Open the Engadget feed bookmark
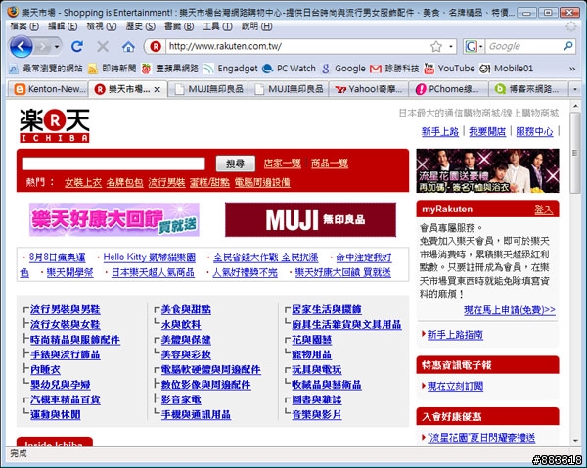 [231, 69]
